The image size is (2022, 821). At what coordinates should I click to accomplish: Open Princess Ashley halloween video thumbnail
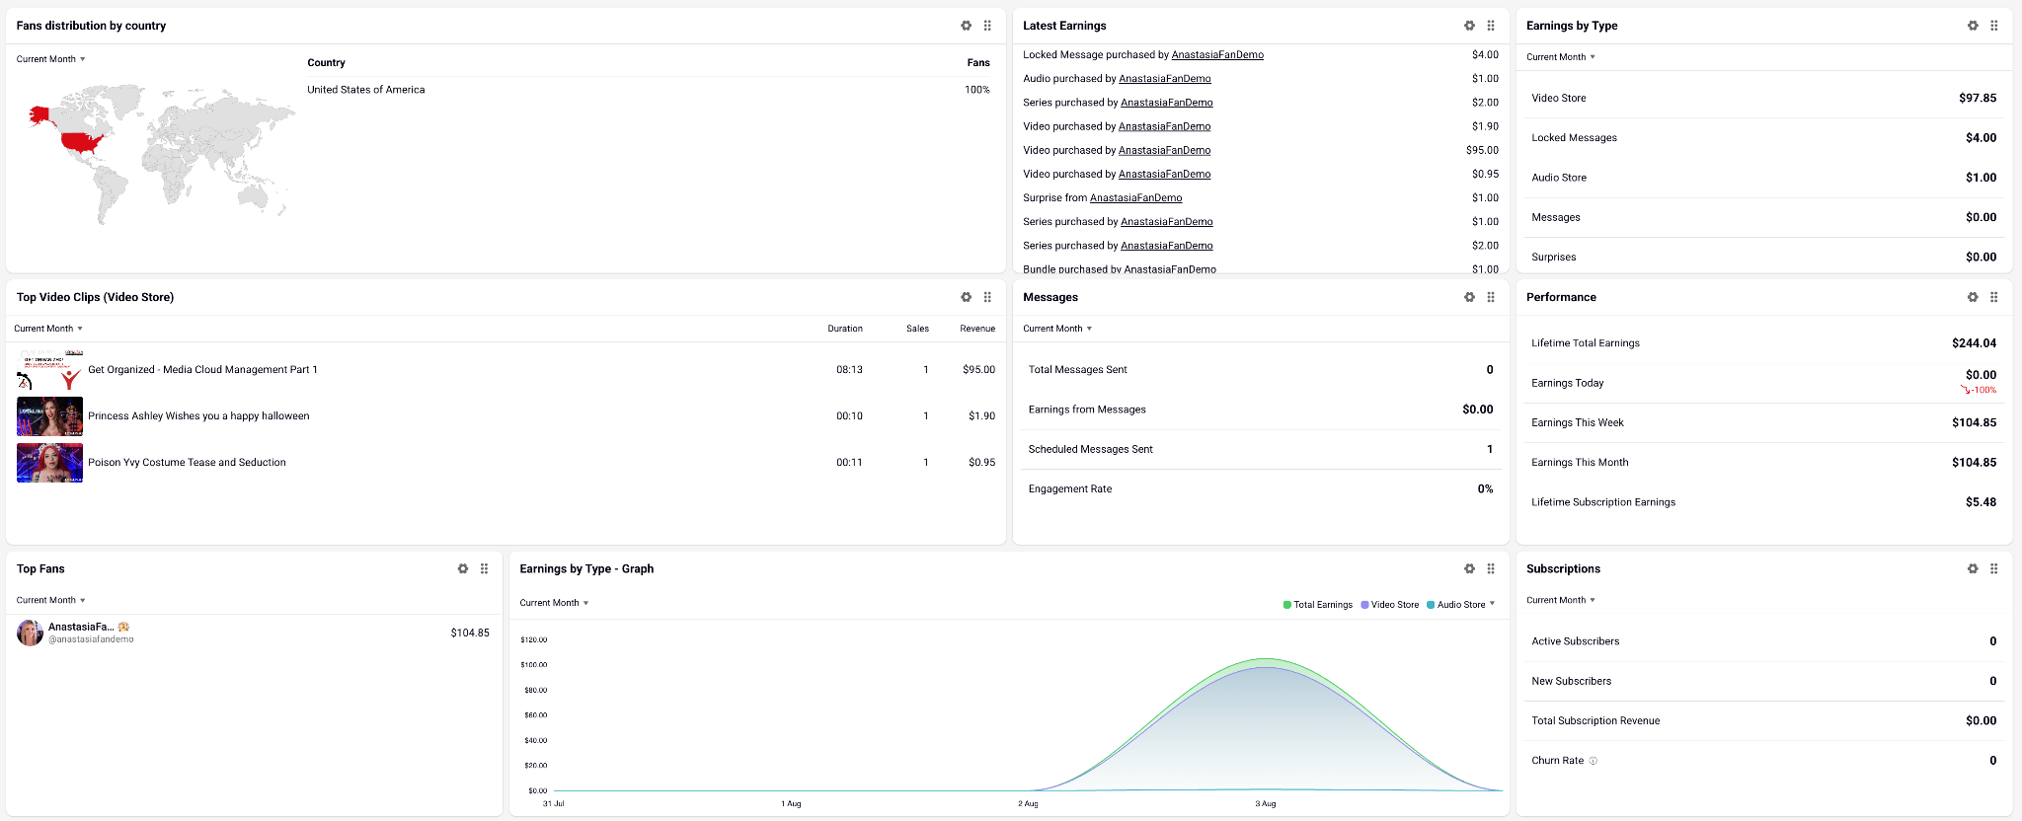(x=49, y=416)
